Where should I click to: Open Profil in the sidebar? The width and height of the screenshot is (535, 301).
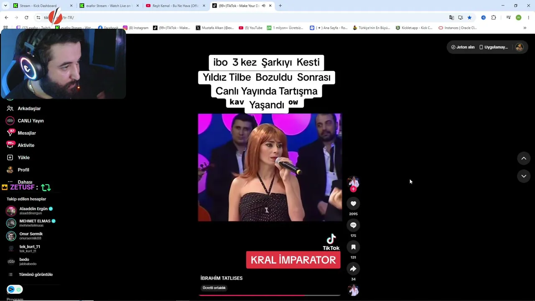click(x=18, y=170)
